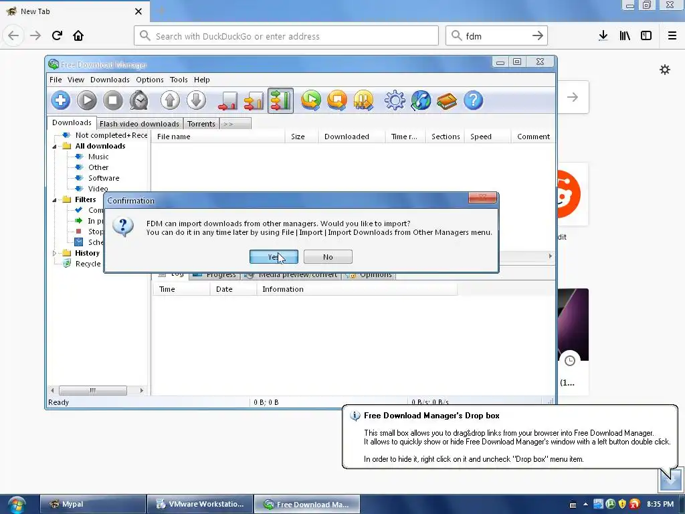Sort by the Downloaded column header
The height and width of the screenshot is (514, 685).
(x=352, y=137)
